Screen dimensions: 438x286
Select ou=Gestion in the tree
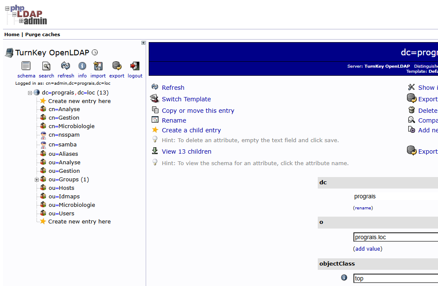click(64, 171)
